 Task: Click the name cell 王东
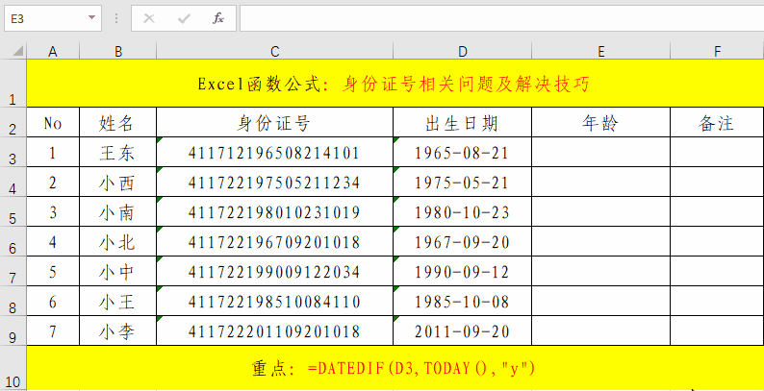point(118,152)
